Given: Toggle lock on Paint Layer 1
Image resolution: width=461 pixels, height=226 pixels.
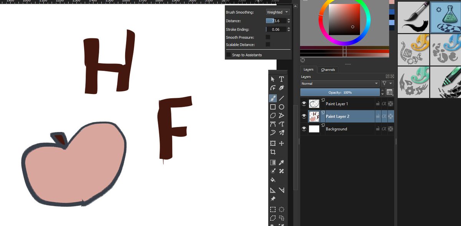Looking at the screenshot, I should [378, 104].
